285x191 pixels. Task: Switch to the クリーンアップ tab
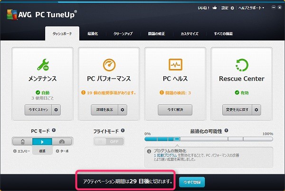click(123, 34)
